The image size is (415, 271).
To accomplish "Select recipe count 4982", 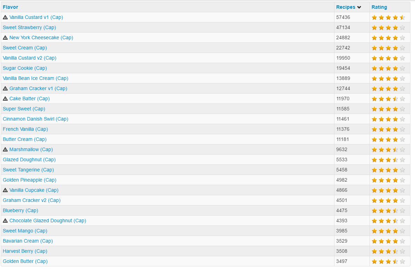I will [x=342, y=180].
